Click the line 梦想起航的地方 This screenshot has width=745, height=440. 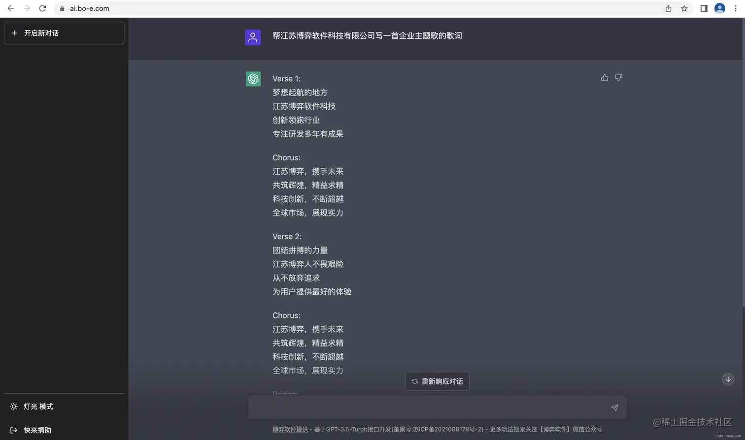point(300,93)
